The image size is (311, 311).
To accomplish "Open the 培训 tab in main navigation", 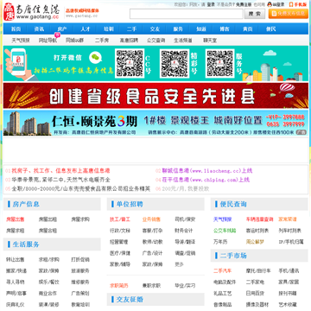I will point(109,29).
